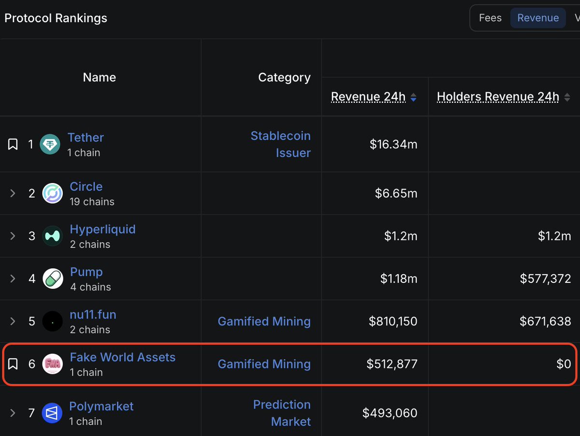Click the $671,638 holders revenue cell
Screen dimensions: 580x436
(x=546, y=321)
